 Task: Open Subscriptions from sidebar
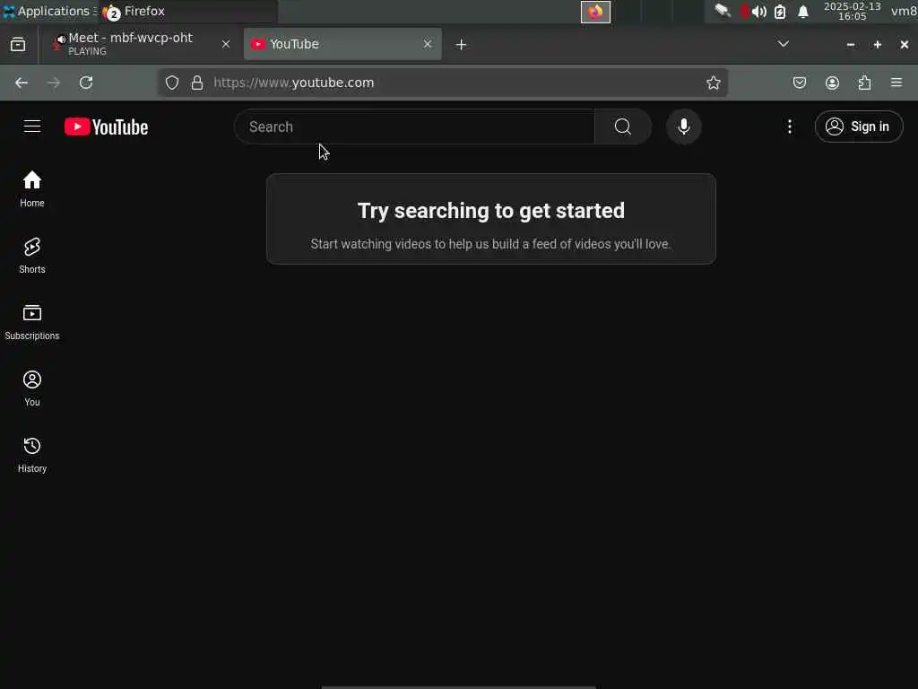pyautogui.click(x=32, y=322)
